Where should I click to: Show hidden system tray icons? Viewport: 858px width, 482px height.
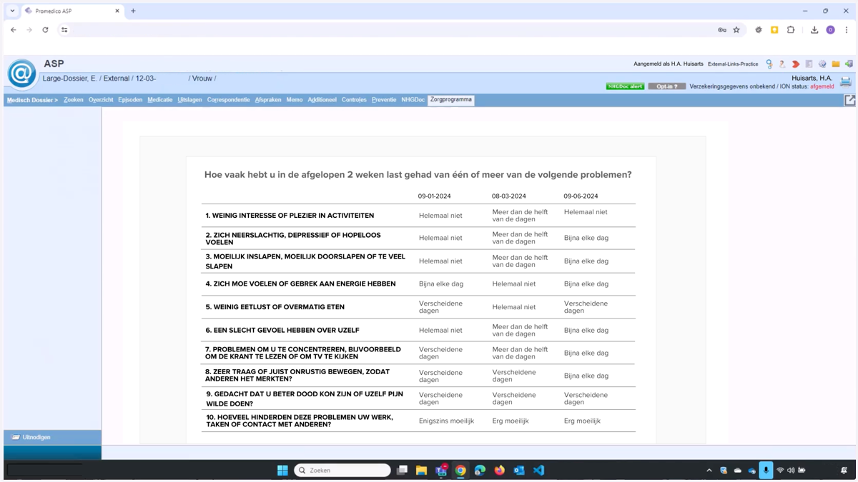(x=709, y=471)
